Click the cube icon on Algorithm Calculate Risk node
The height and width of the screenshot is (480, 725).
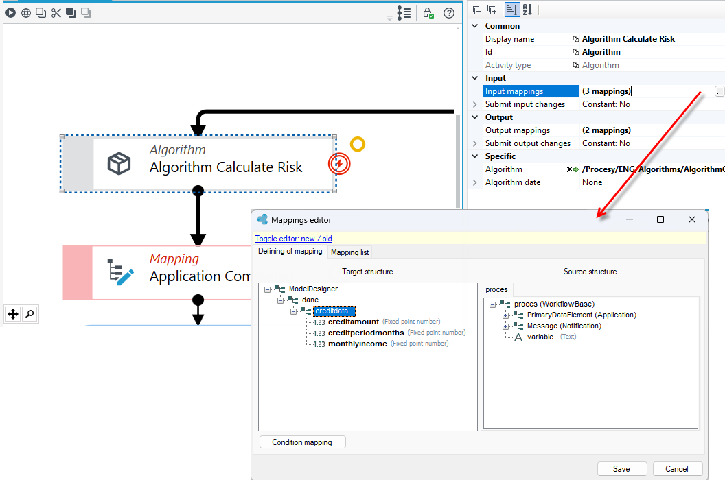tap(119, 163)
